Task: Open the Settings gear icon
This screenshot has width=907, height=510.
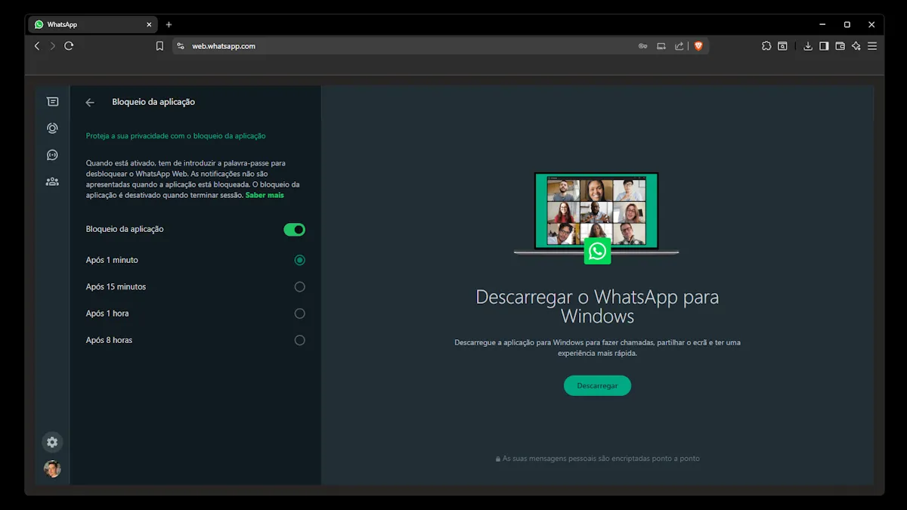Action: click(x=52, y=442)
